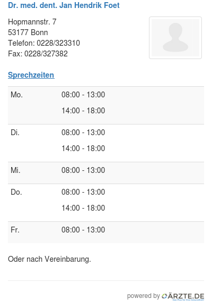Click Monday's 14:00 - 18:00 time slot

83,111
